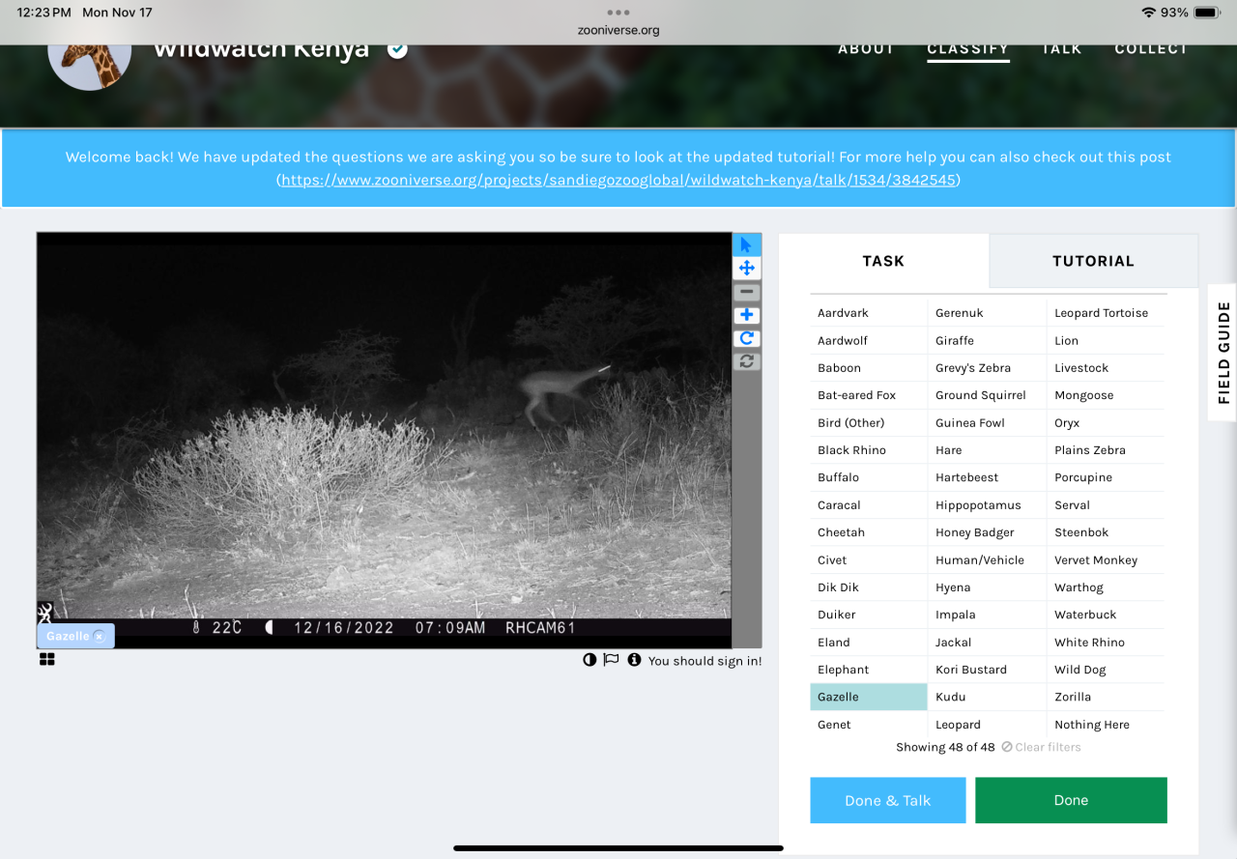Image resolution: width=1237 pixels, height=859 pixels.
Task: Zoom out with the minus button
Action: pos(746,292)
